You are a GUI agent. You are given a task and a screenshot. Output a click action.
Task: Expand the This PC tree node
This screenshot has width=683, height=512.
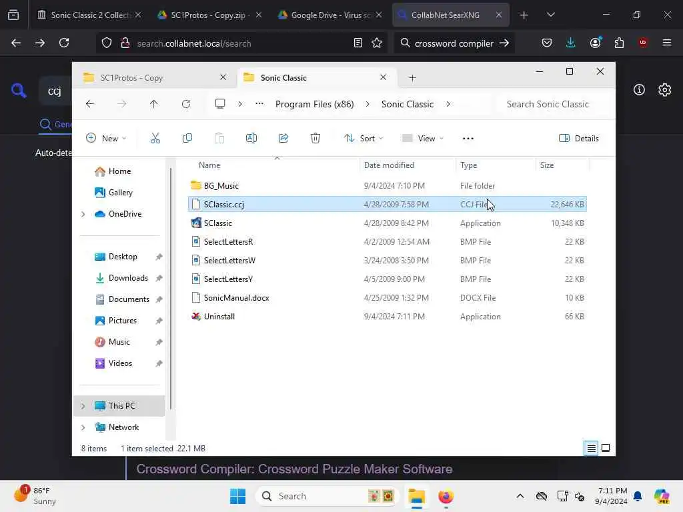pyautogui.click(x=83, y=406)
